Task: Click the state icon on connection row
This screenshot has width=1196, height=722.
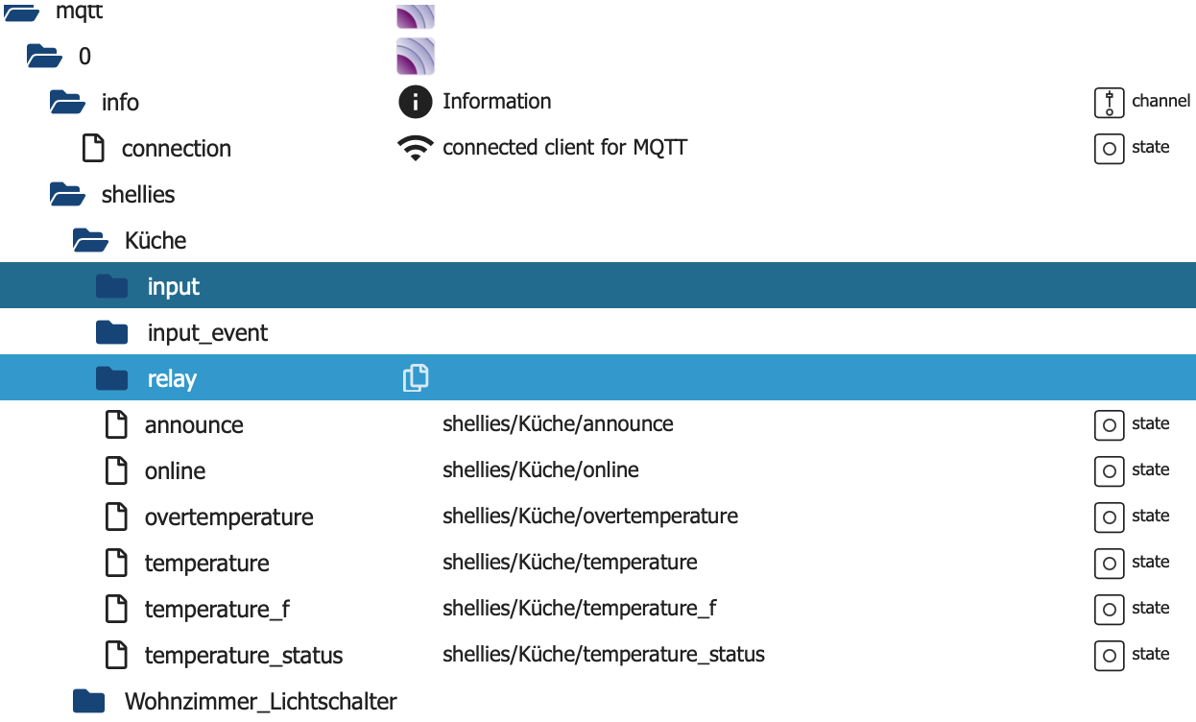Action: 1109,148
